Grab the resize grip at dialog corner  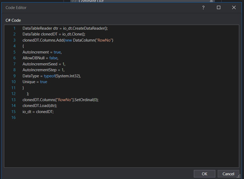pyautogui.click(x=238, y=176)
